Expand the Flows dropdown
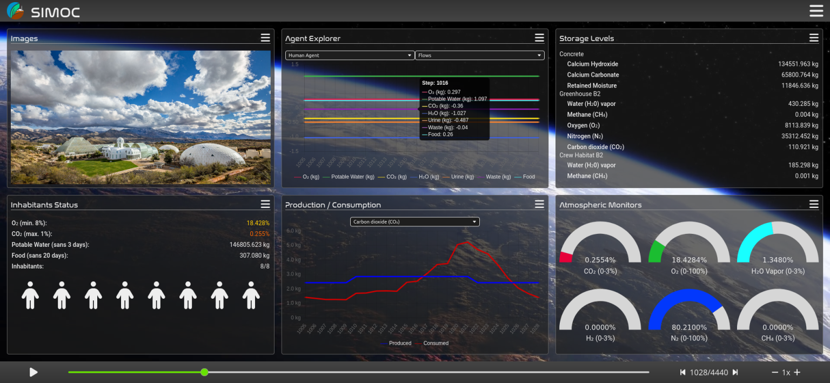830x383 pixels. pos(479,55)
